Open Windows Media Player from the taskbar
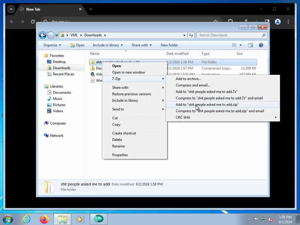The height and width of the screenshot is (225, 300). [80, 219]
